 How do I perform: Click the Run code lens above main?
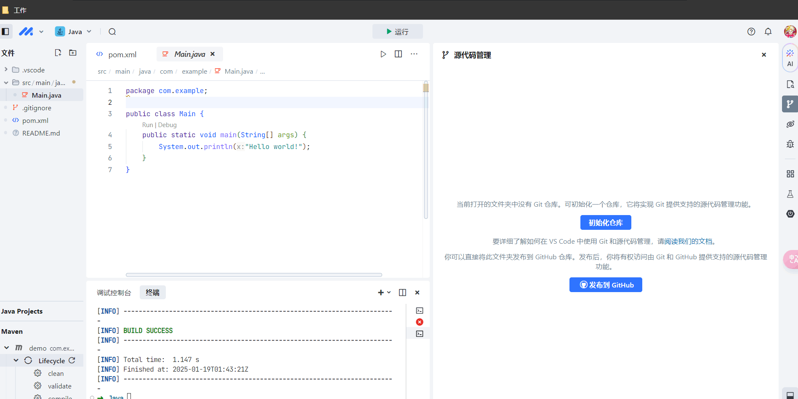click(147, 125)
